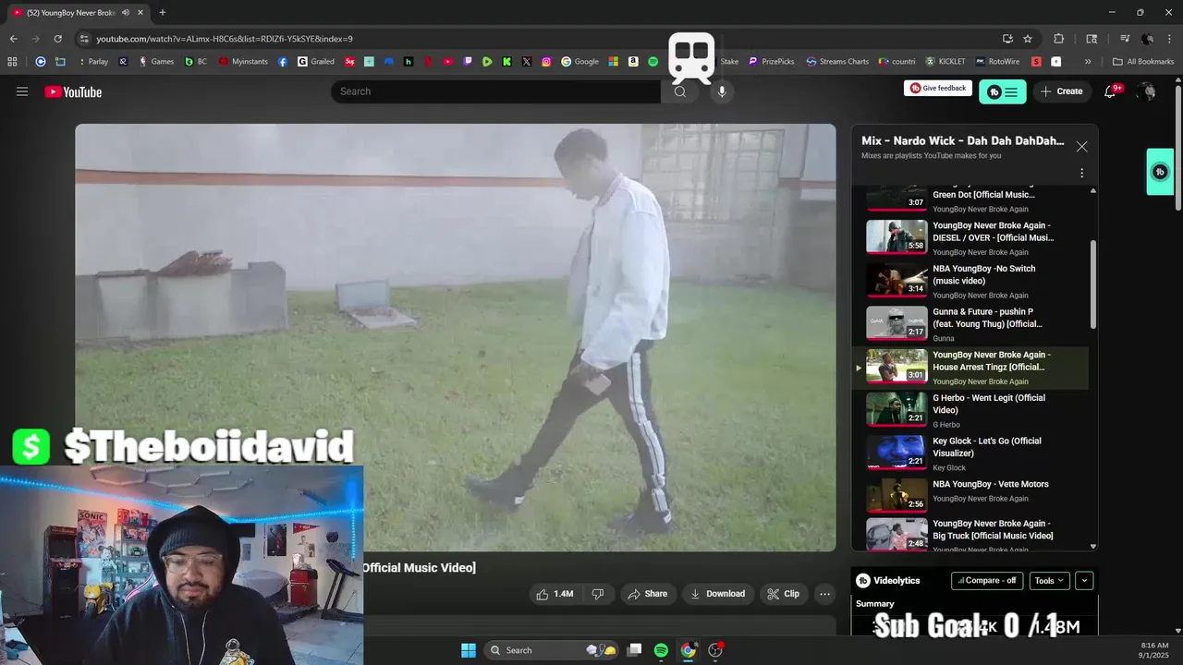The width and height of the screenshot is (1183, 665).
Task: Start voice search with the microphone icon
Action: coord(722,91)
